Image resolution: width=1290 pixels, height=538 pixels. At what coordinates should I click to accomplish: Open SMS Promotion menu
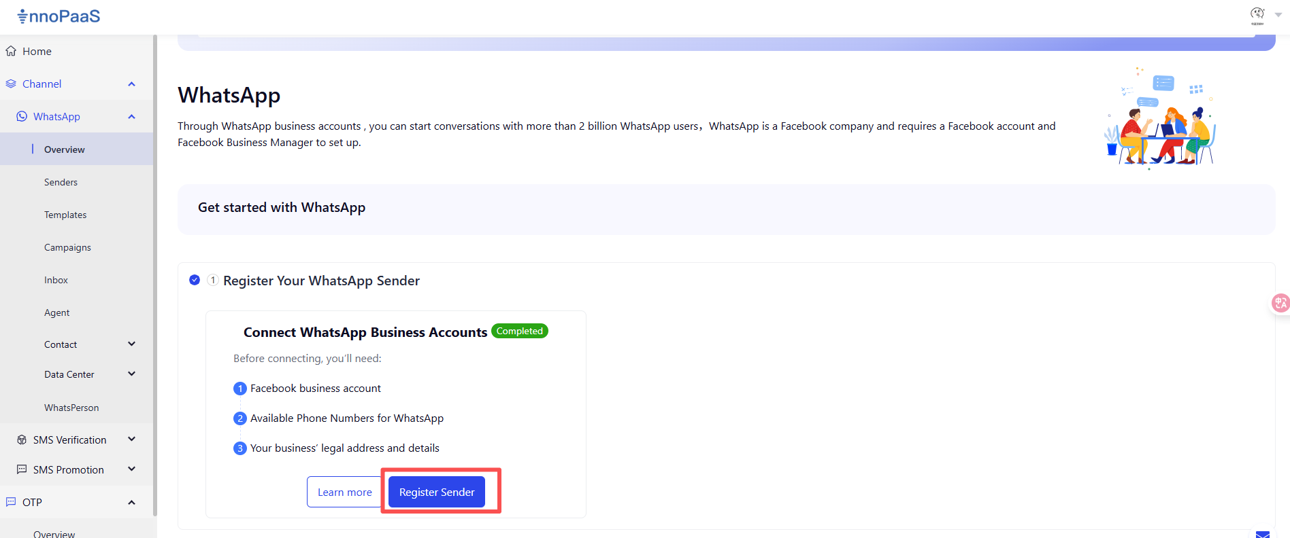(68, 469)
